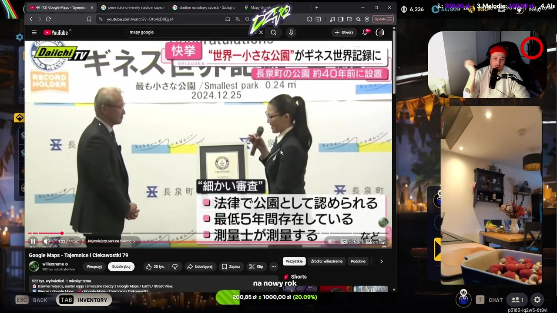Expand chapter 'Najmniejszy park na świecie'
Image resolution: width=557 pixels, height=313 pixels.
[111, 241]
